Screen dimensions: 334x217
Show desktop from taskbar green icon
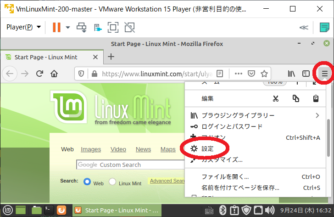click(x=21, y=211)
